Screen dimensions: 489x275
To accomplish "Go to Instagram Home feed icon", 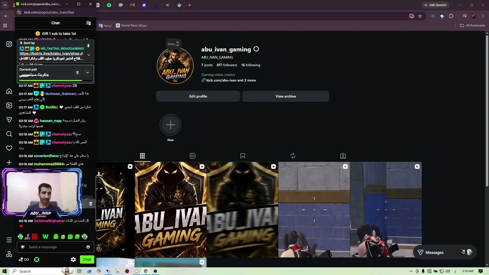I will [9, 91].
